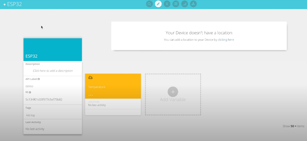Click the ESP32 device name on blue card
This screenshot has width=307, height=141.
[x=32, y=56]
